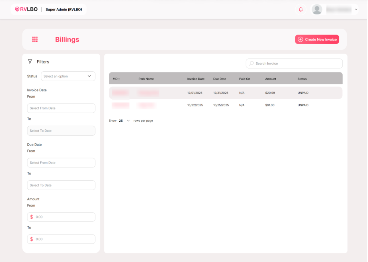Screen dimensions: 368x262
Task: Select Due Date From date field
Action: click(61, 163)
